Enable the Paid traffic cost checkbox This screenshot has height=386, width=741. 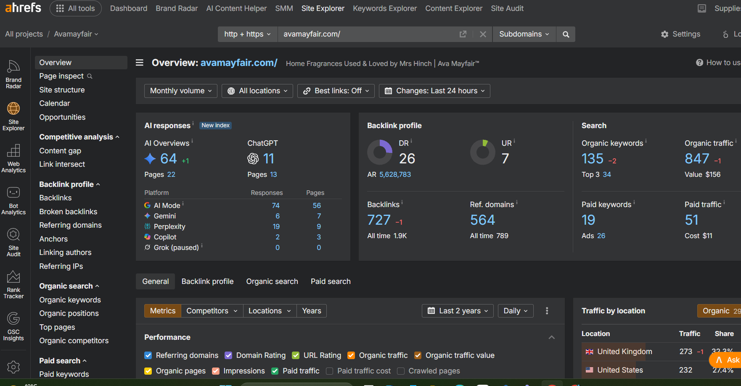click(330, 371)
